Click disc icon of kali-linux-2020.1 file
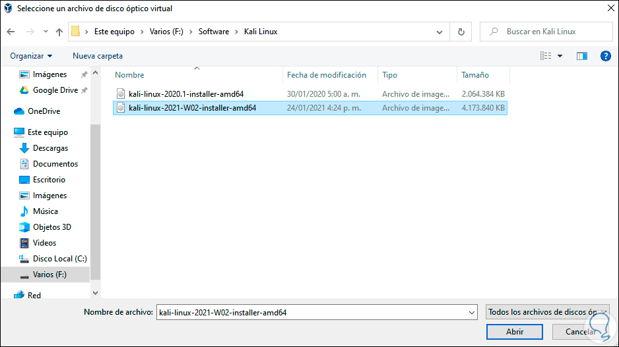The height and width of the screenshot is (347, 619). (x=121, y=93)
